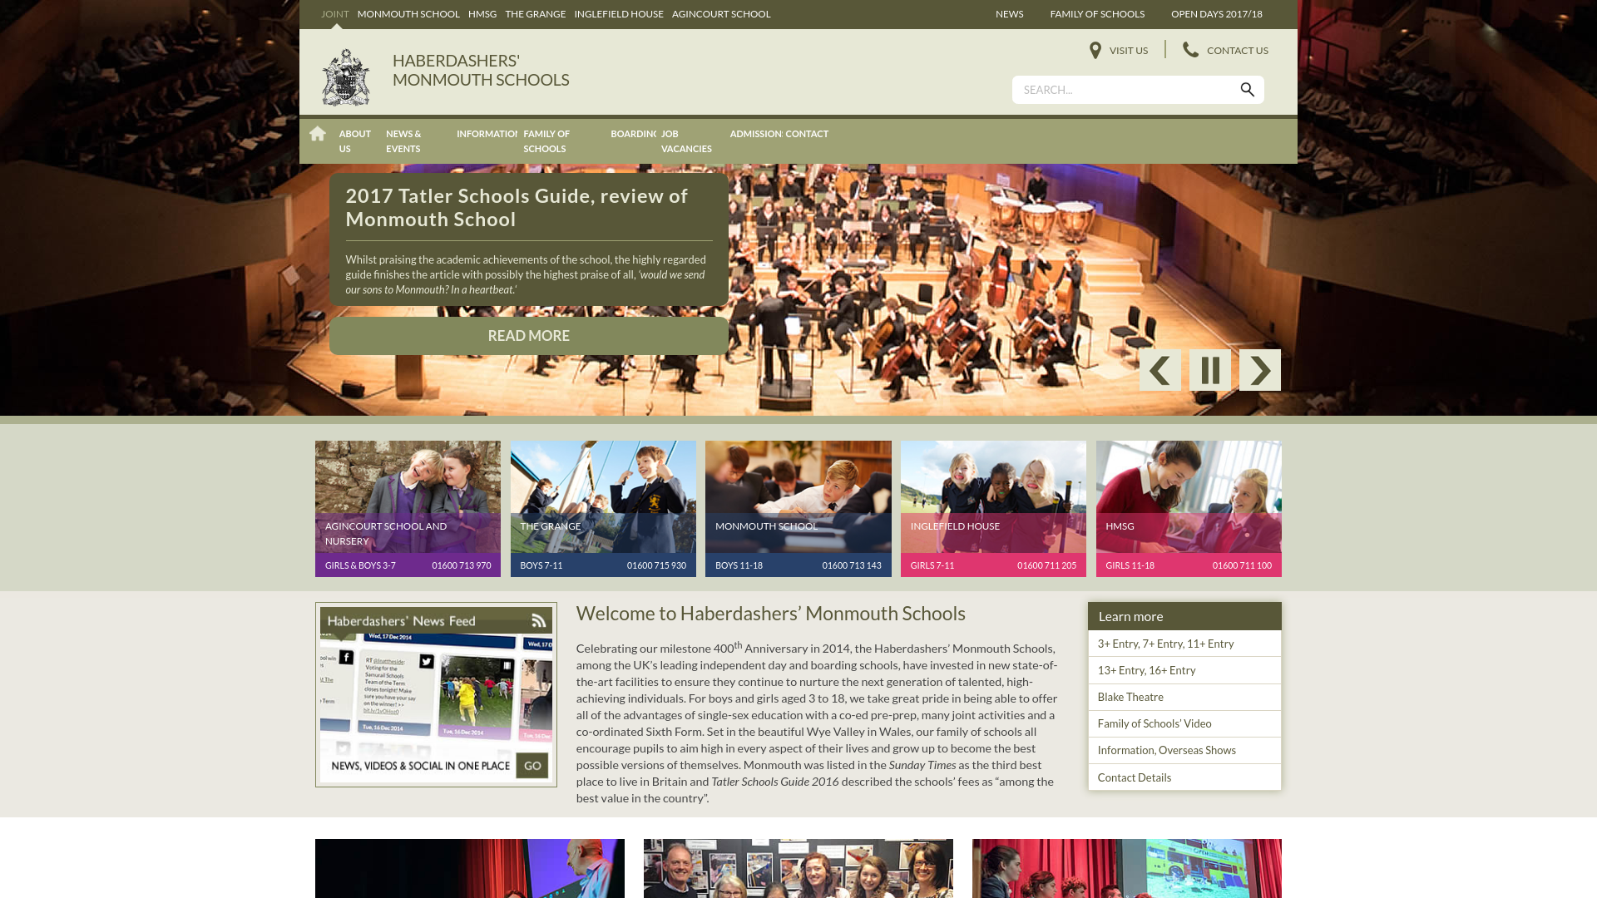Click GO button on news feed banner
1597x898 pixels.
(532, 766)
